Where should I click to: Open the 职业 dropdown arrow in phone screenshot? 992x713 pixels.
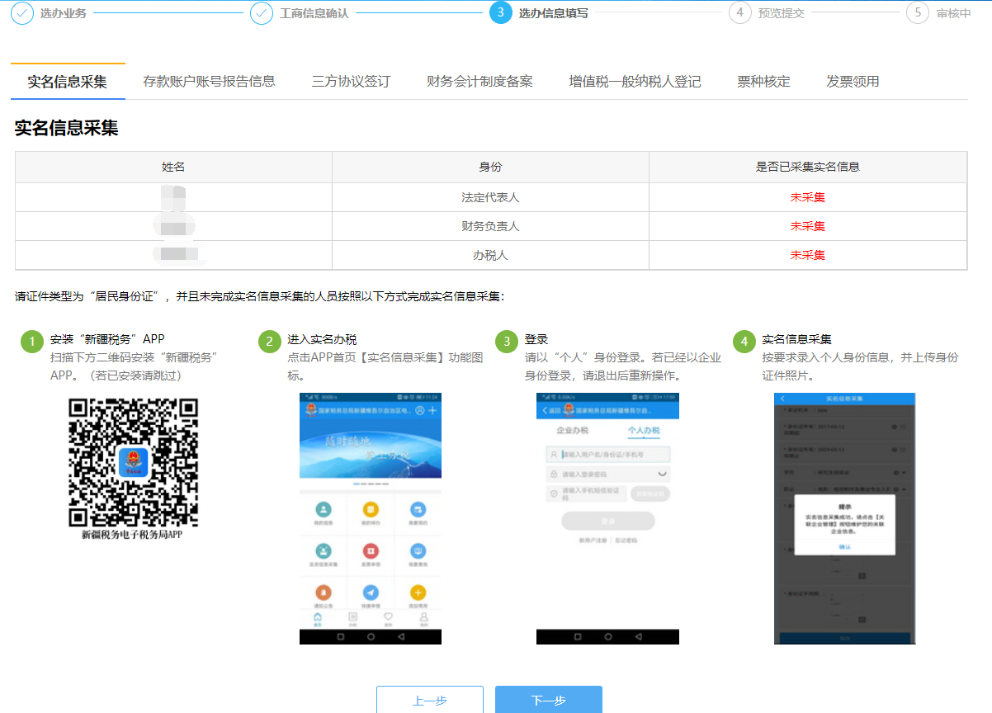pyautogui.click(x=904, y=489)
